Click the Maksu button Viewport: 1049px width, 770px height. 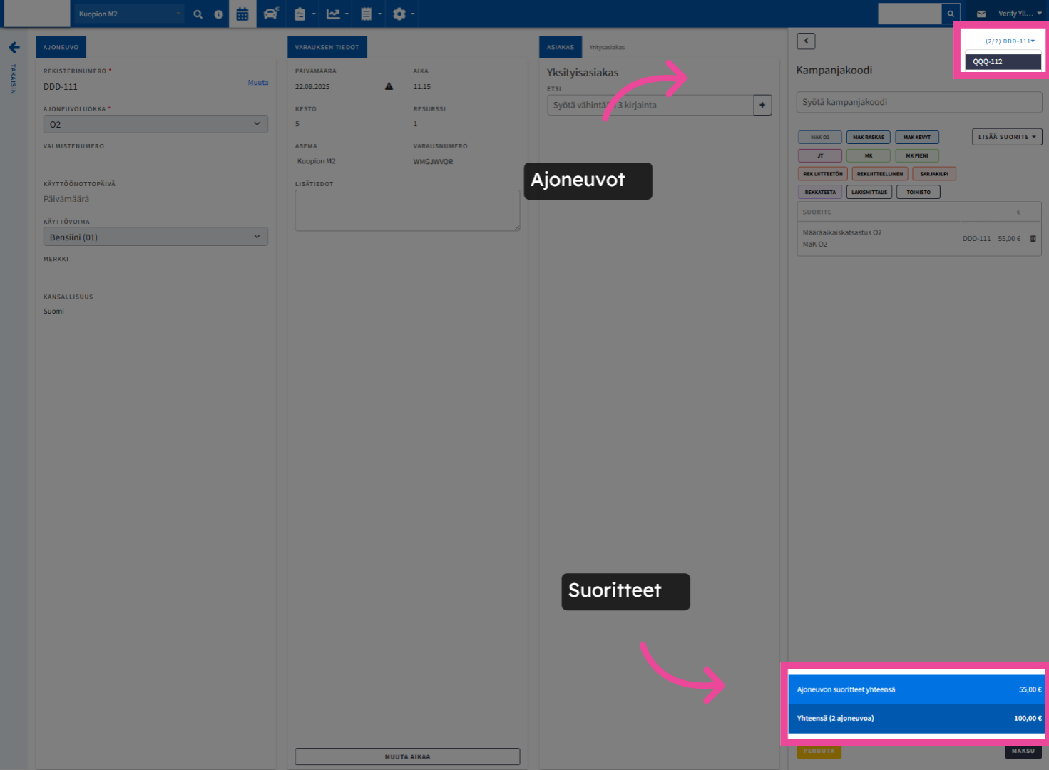pos(1023,751)
